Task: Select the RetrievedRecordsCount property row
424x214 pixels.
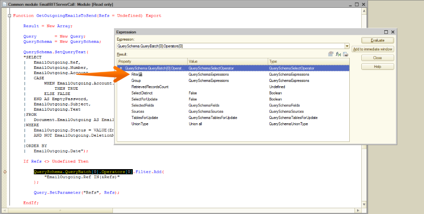Action: tap(233, 87)
